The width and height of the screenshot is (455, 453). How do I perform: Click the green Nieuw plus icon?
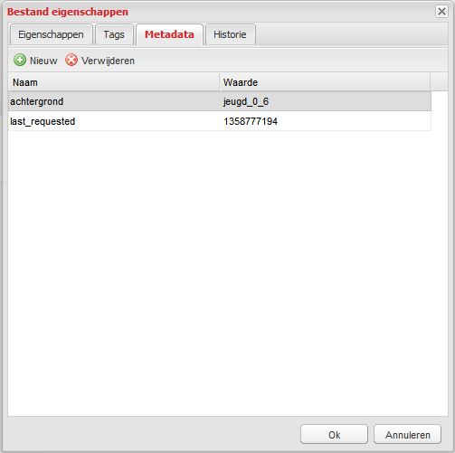pos(20,60)
